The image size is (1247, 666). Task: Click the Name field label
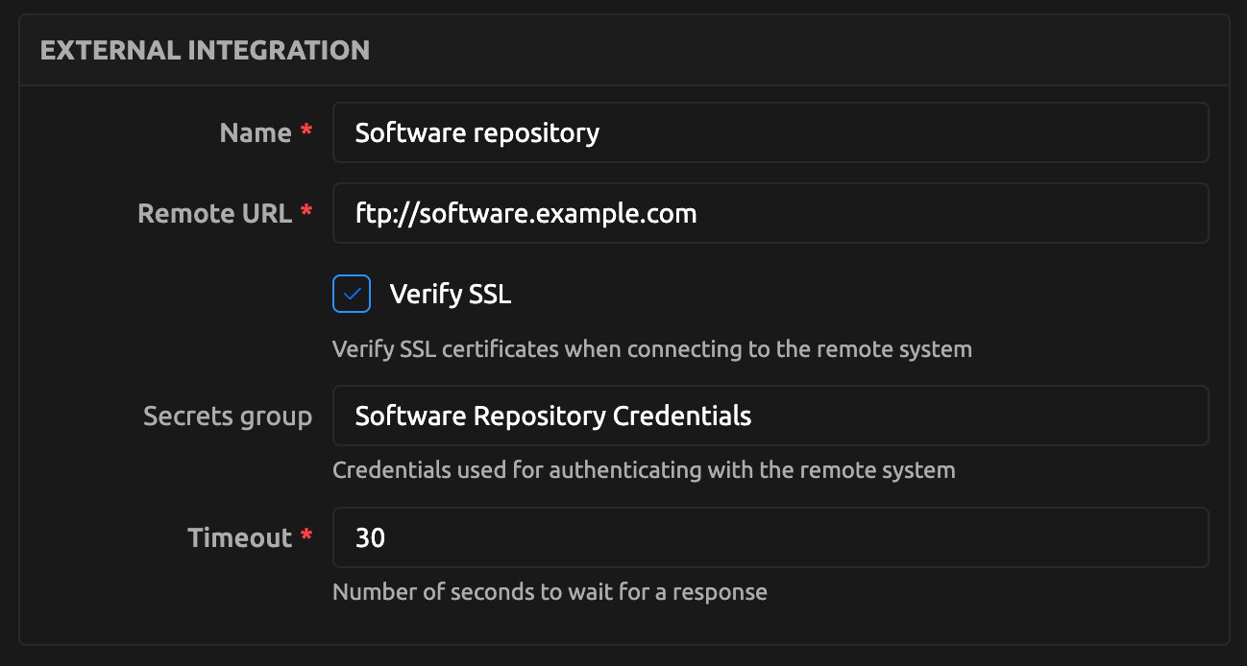pyautogui.click(x=255, y=132)
